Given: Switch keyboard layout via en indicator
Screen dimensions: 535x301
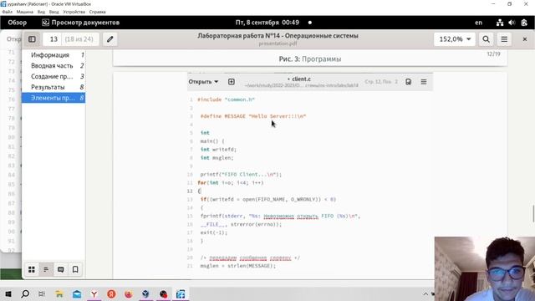Looking at the screenshot, I should point(479,23).
